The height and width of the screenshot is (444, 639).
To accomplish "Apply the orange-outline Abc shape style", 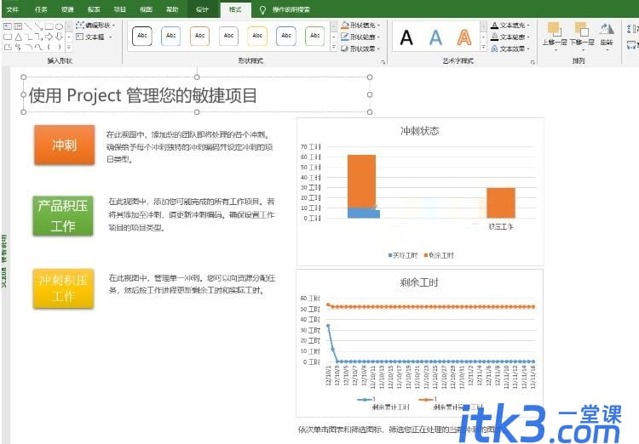I will click(199, 36).
